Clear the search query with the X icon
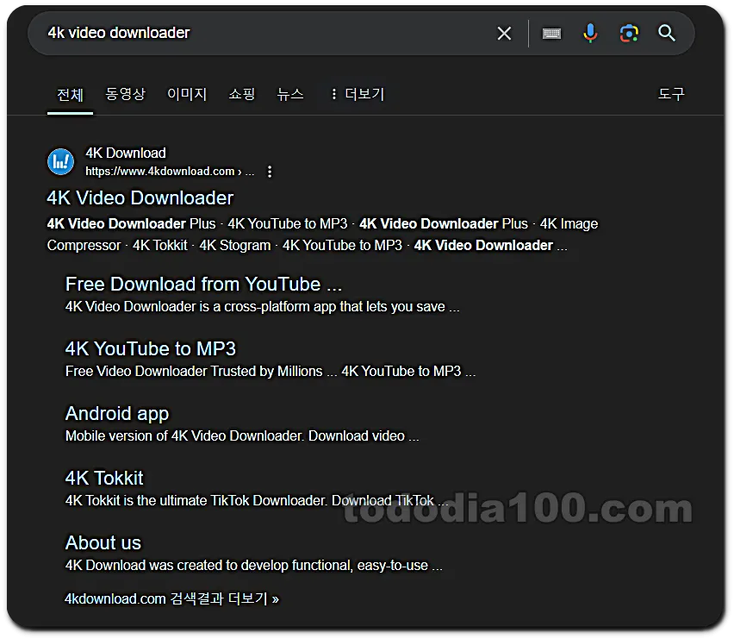The height and width of the screenshot is (639, 734). [504, 33]
